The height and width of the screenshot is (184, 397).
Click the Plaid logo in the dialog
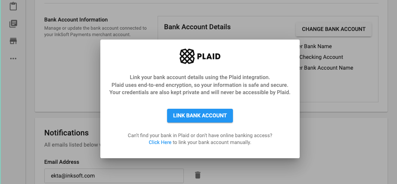click(x=200, y=56)
